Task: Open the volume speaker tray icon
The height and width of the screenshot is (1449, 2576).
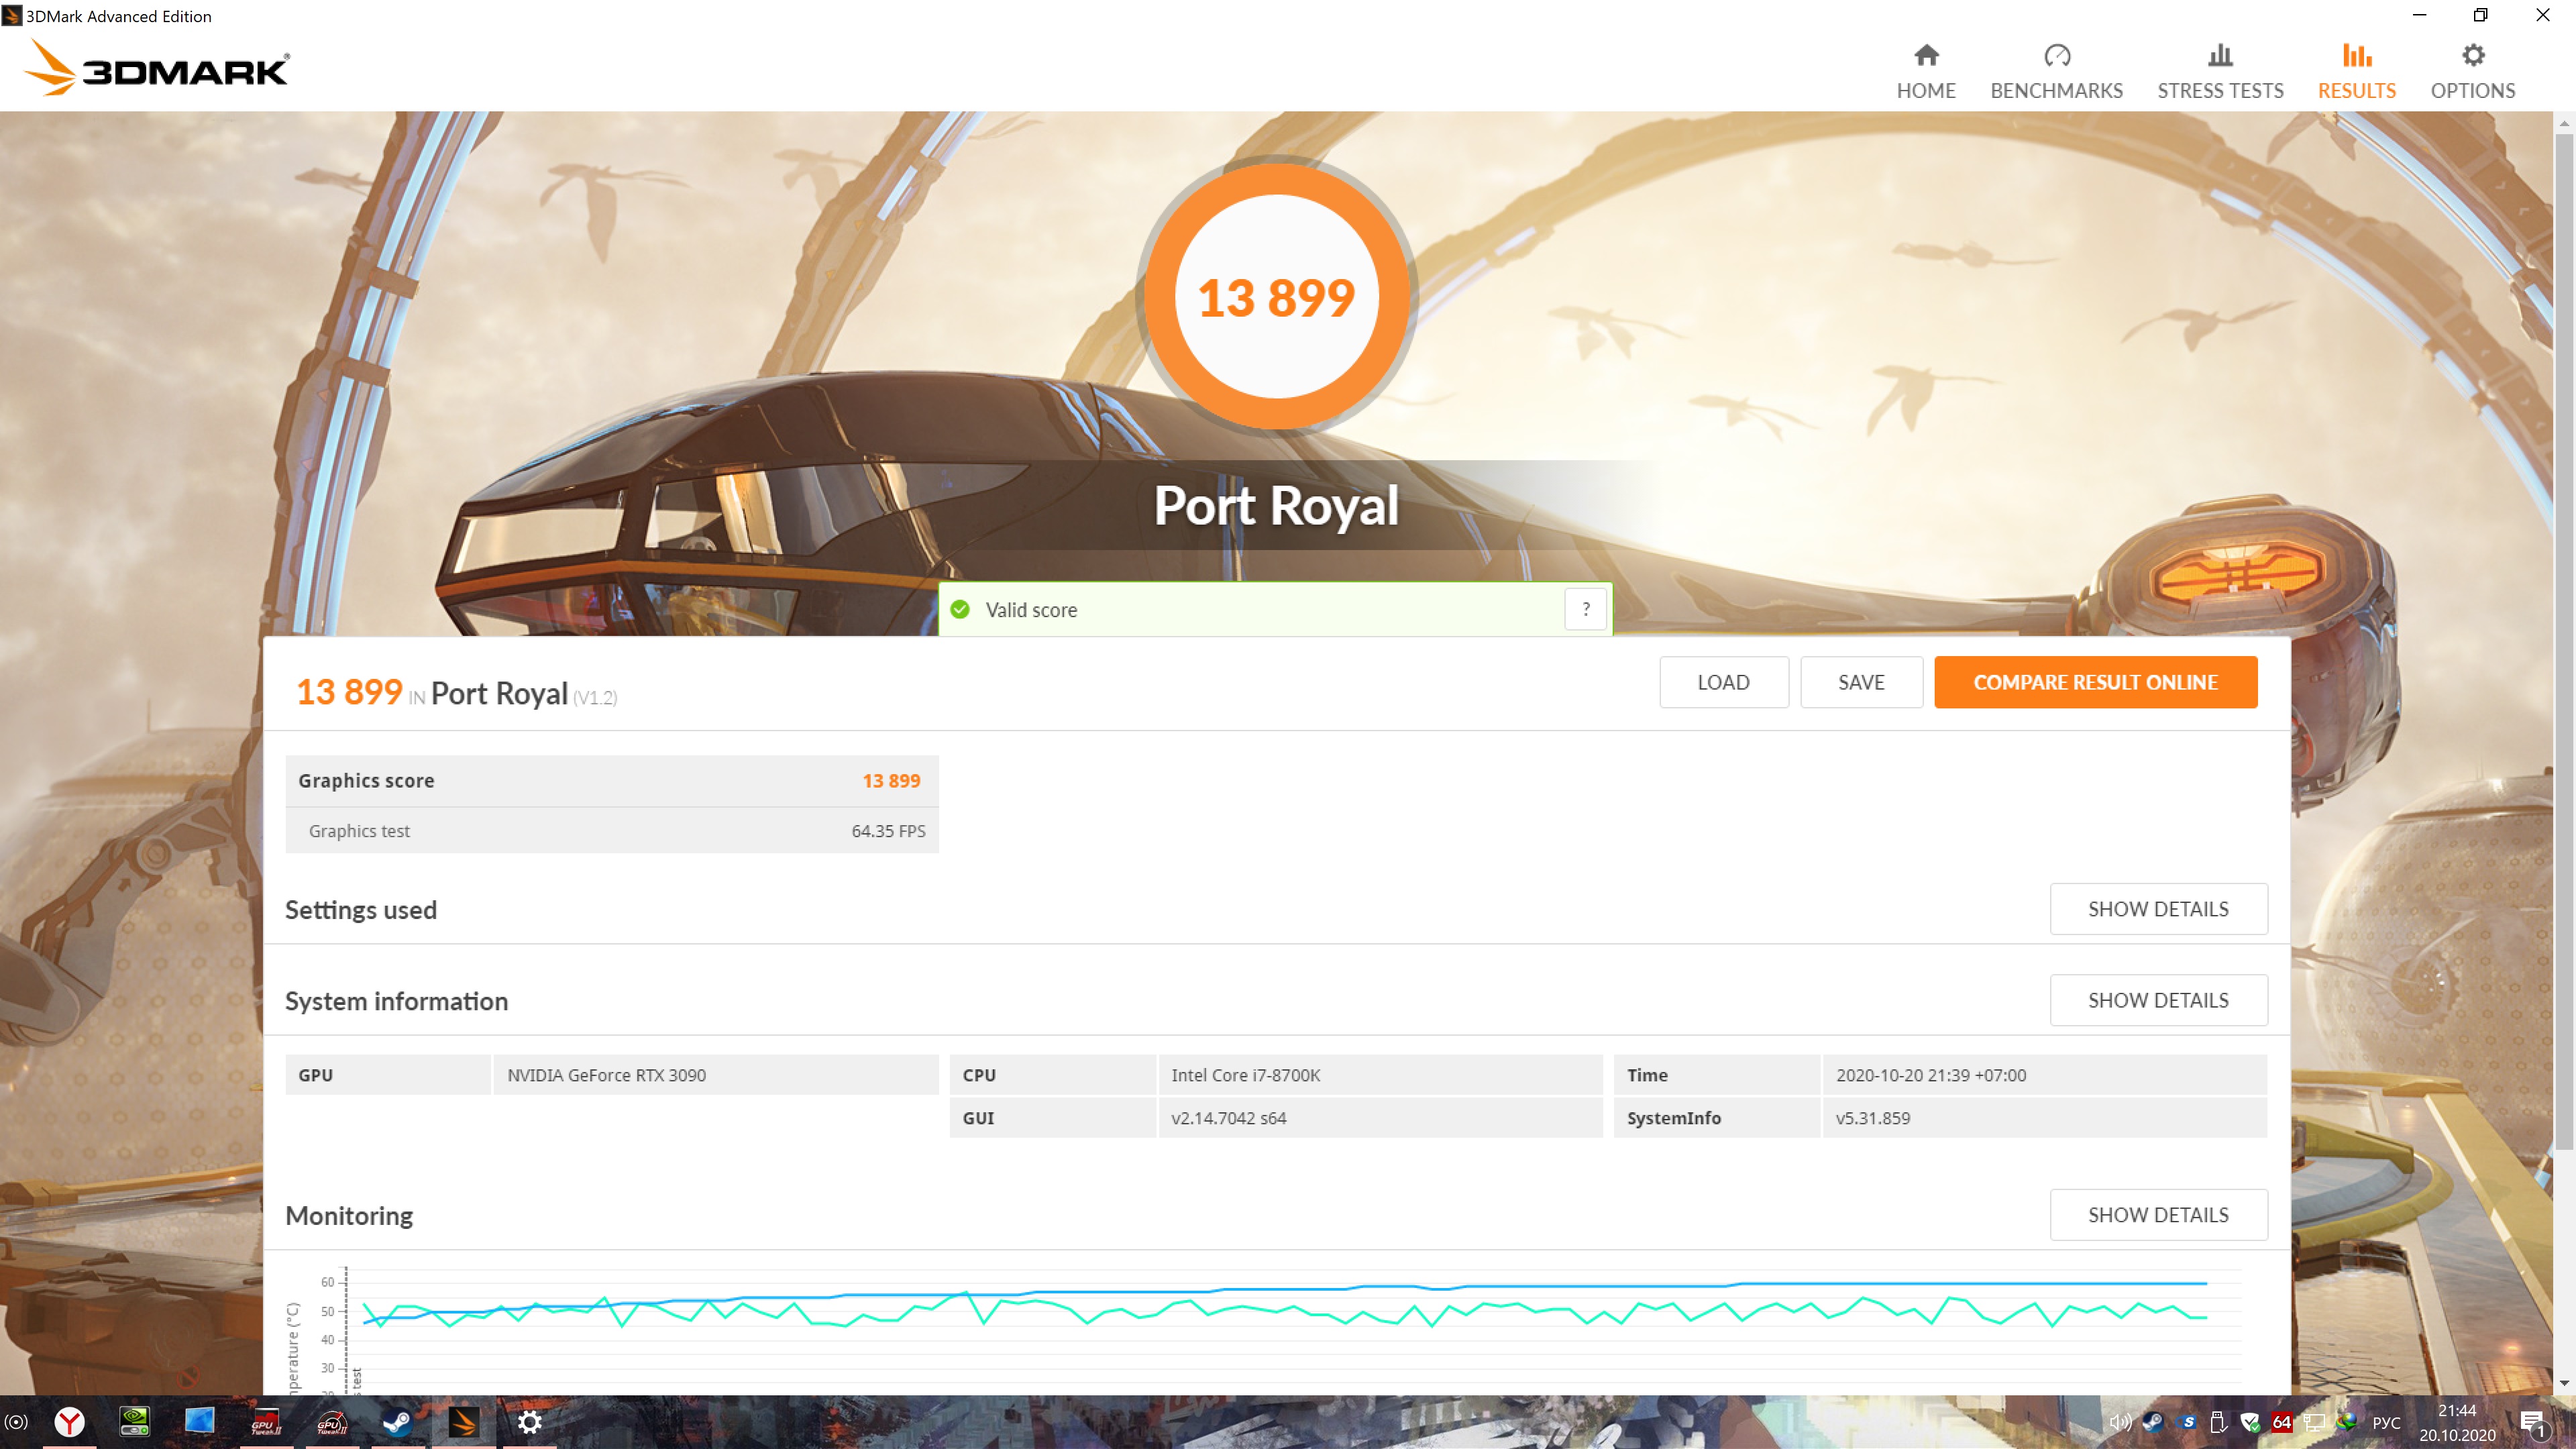Action: (x=2119, y=1422)
